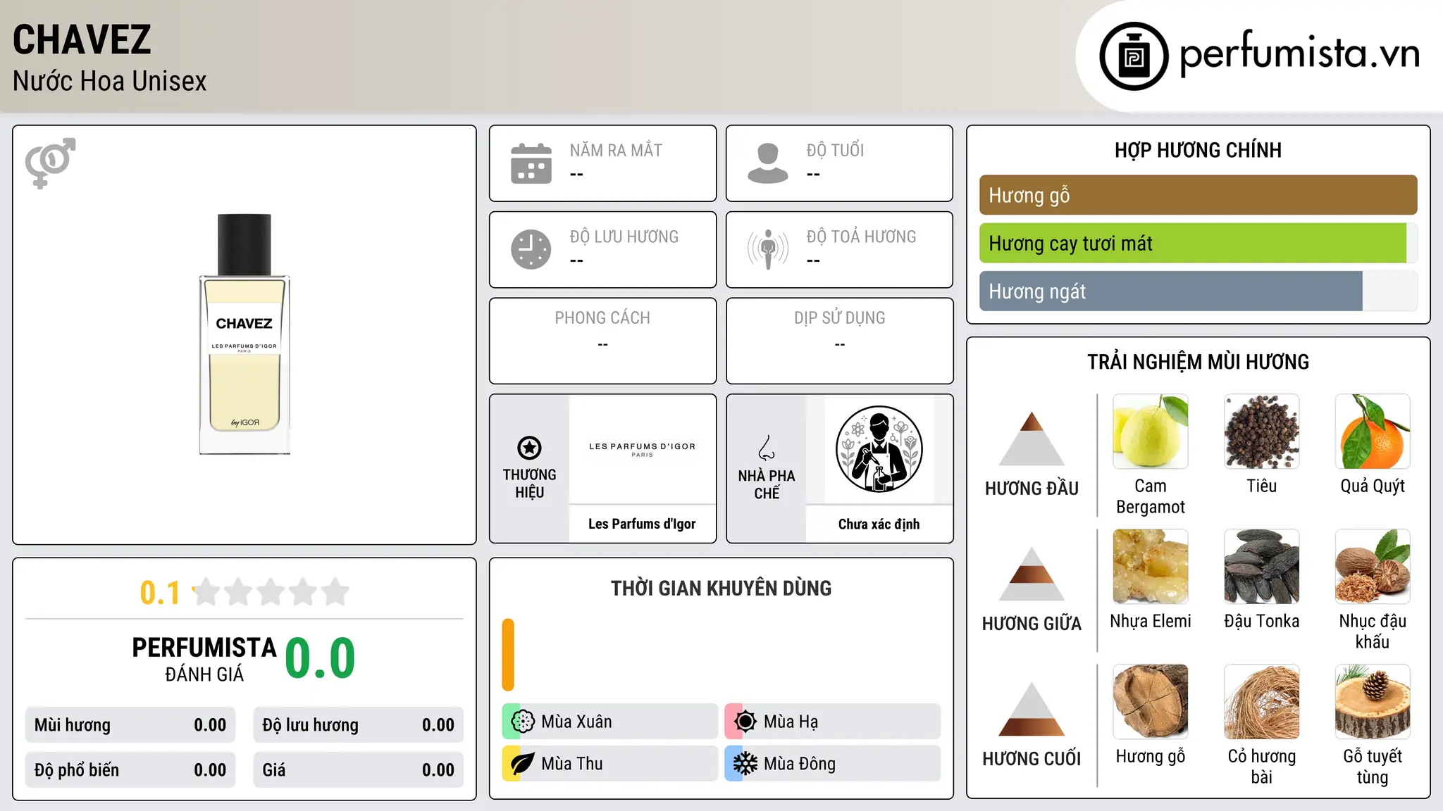Click the Dịp Sử Dụng occasion card
This screenshot has height=811, width=1443.
click(839, 341)
